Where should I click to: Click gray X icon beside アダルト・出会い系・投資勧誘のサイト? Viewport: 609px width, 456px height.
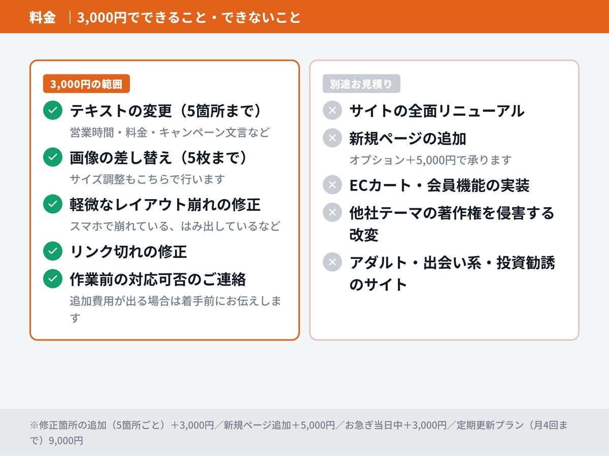[x=332, y=262]
